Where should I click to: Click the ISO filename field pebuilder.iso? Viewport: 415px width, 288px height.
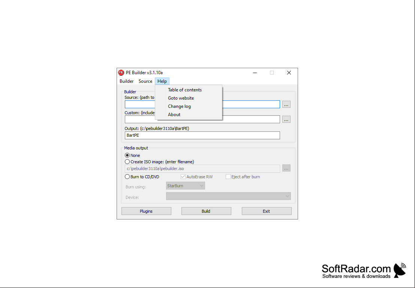202,169
